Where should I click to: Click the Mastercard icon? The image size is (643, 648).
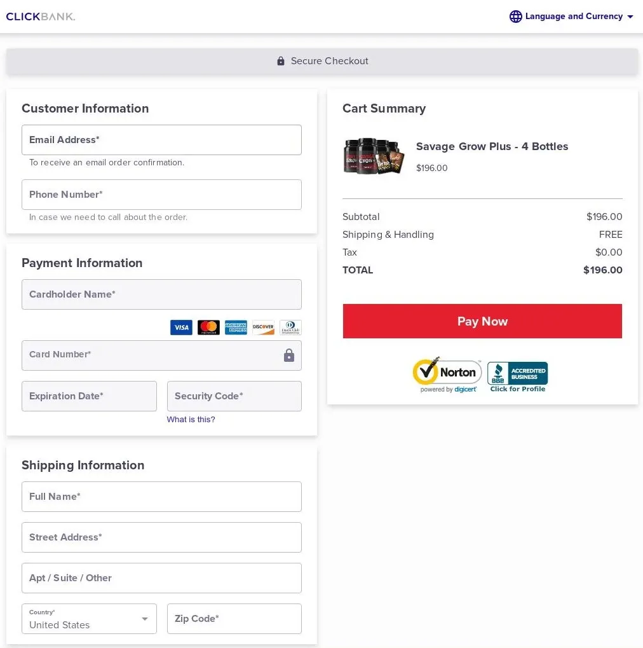pyautogui.click(x=208, y=327)
